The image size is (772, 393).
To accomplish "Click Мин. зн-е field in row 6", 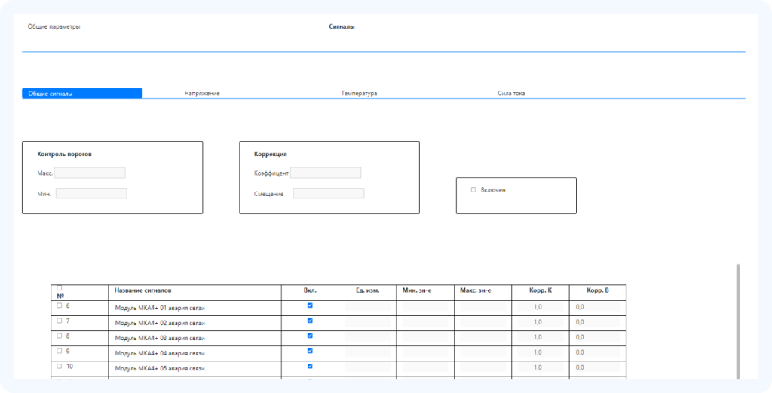I will 425,307.
